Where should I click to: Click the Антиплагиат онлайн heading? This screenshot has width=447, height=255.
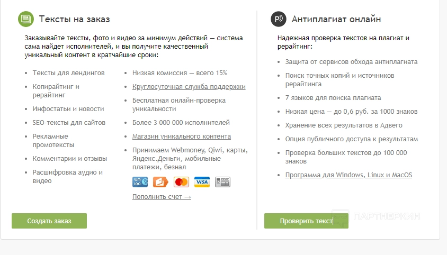pos(336,20)
